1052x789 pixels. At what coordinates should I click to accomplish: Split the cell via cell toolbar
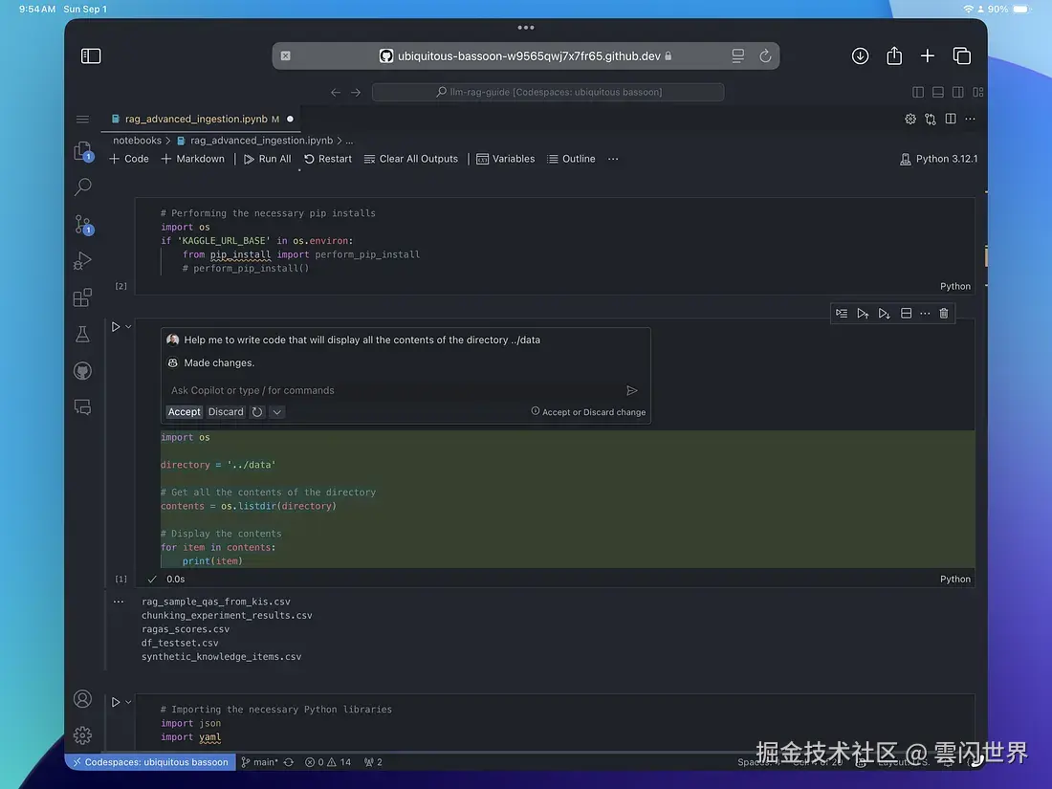(x=906, y=314)
